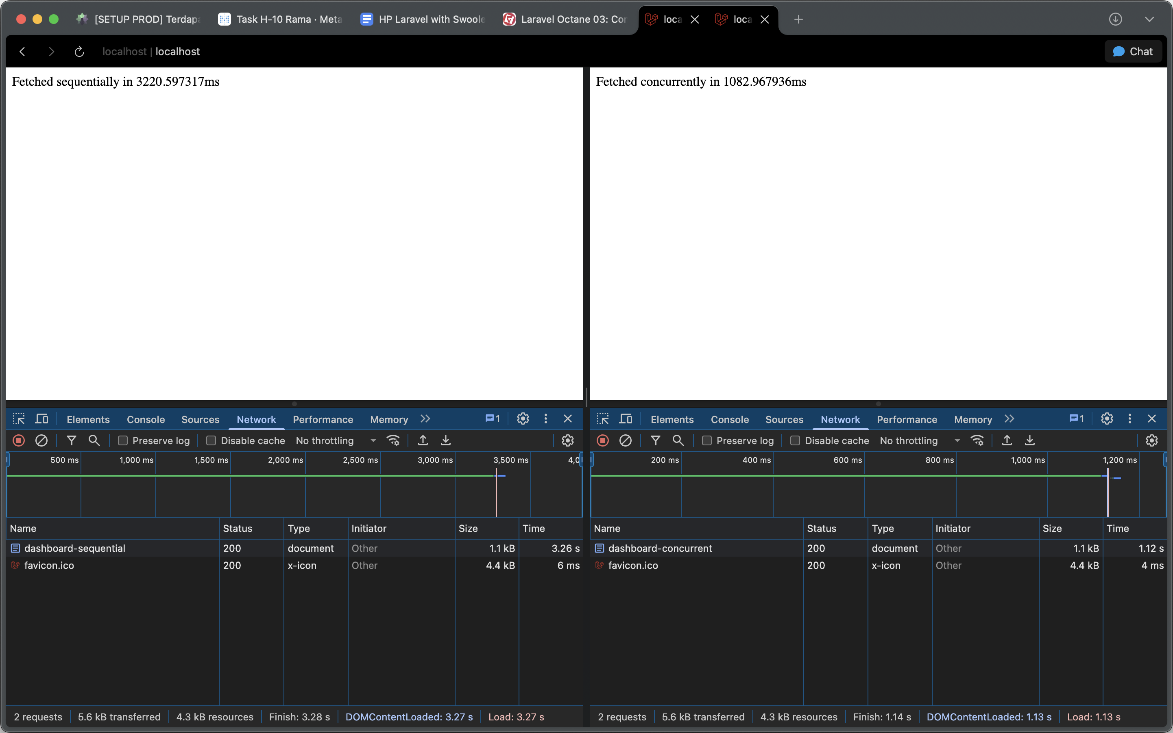Screen dimensions: 1173x733
Task: Open DevTools settings gear in right tab bar
Action: [x=1107, y=419]
